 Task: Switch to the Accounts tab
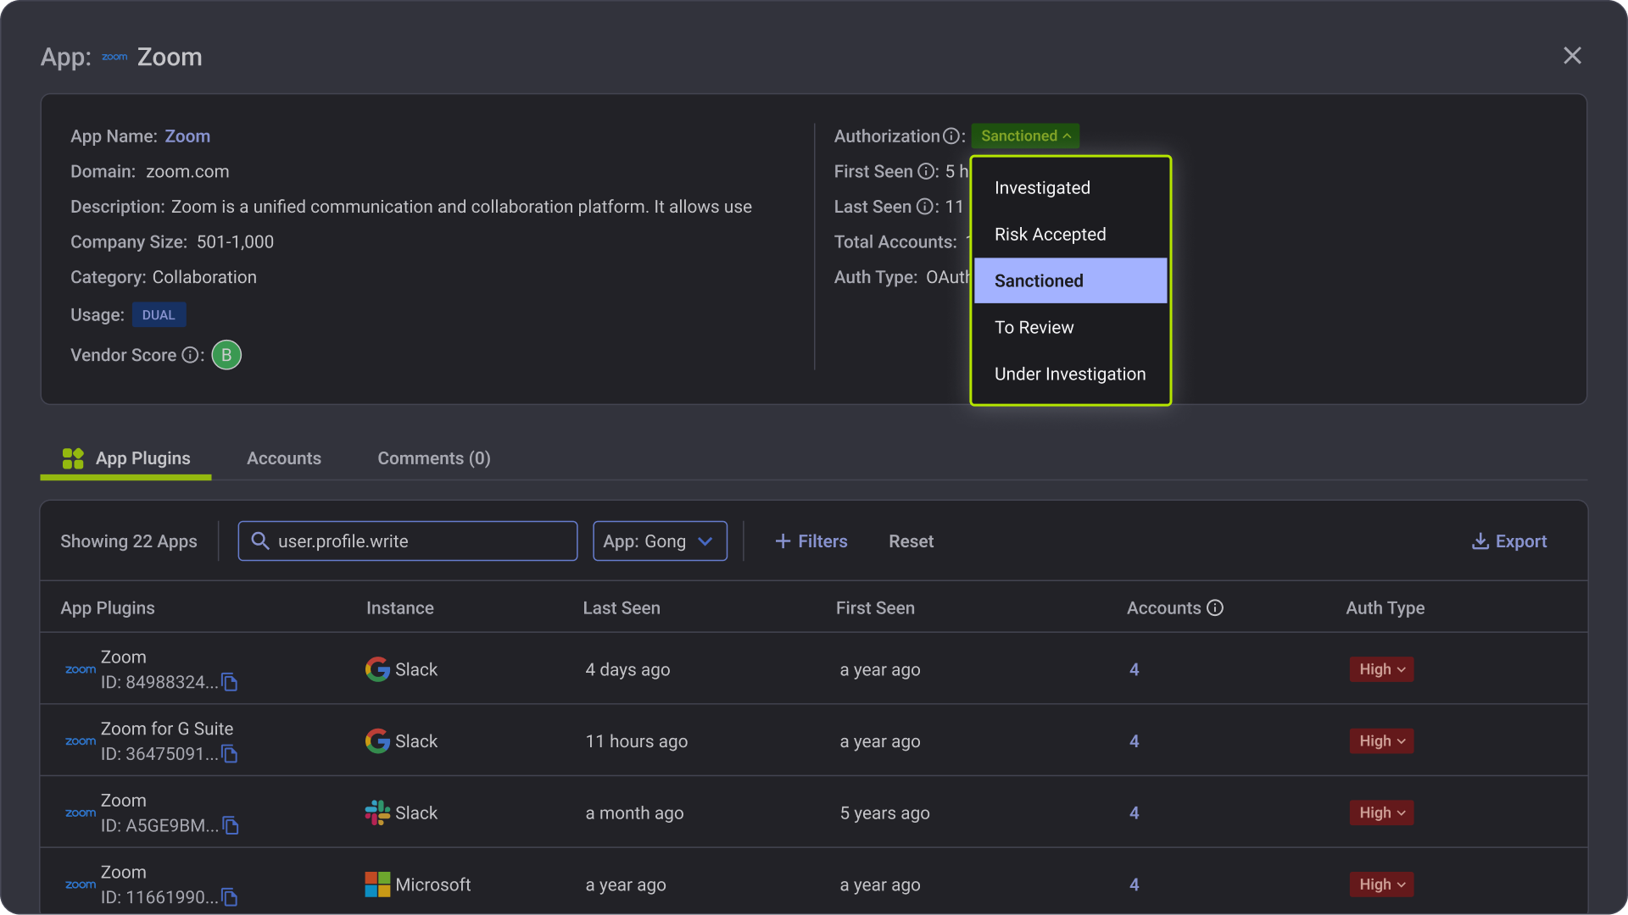[284, 458]
